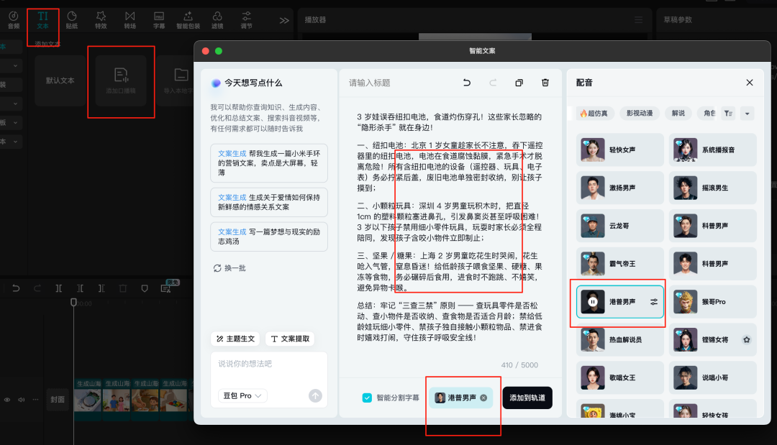
Task: Open the 转场 transitions panel
Action: click(129, 19)
